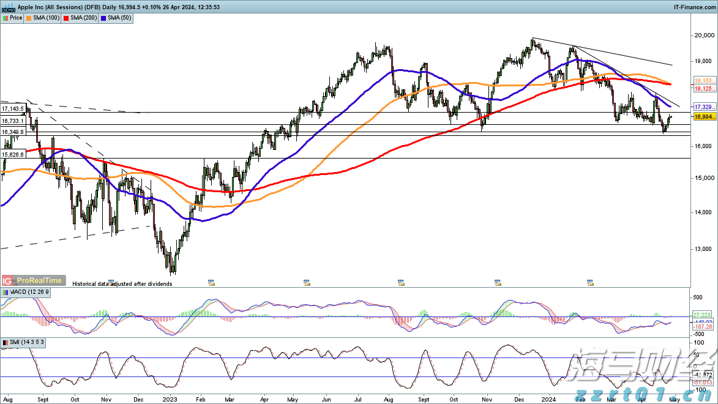Click the MACD indicator color icon
718x404 pixels.
5,293
